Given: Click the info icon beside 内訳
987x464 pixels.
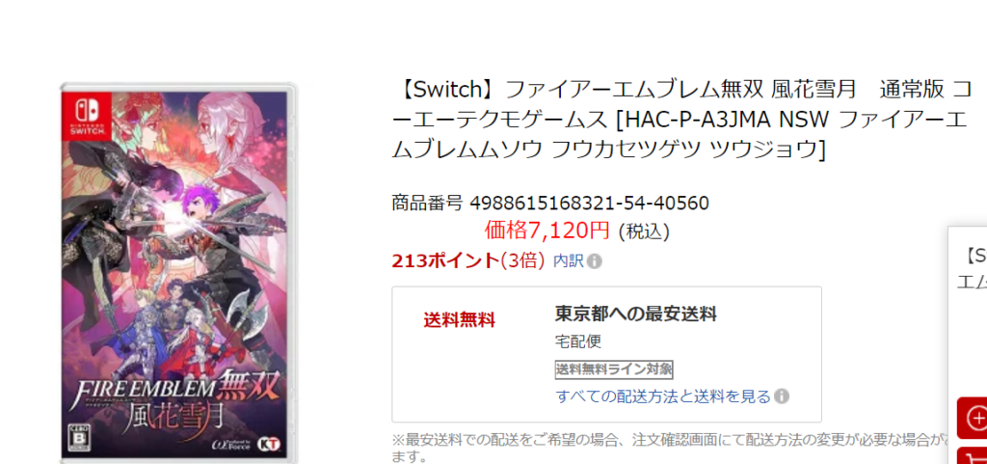Looking at the screenshot, I should [595, 261].
